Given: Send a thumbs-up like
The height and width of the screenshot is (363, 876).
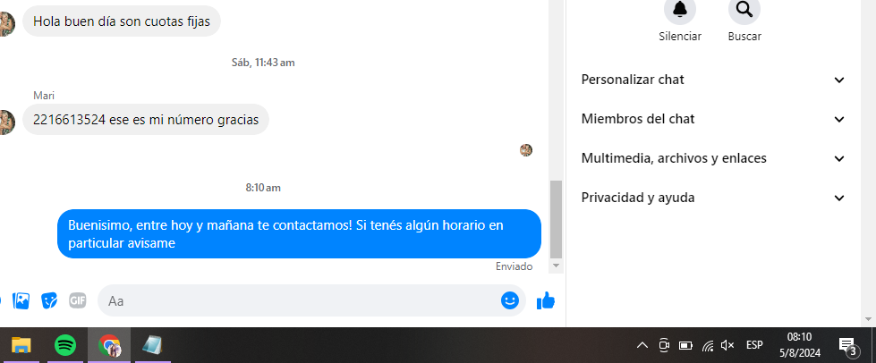Looking at the screenshot, I should [545, 301].
